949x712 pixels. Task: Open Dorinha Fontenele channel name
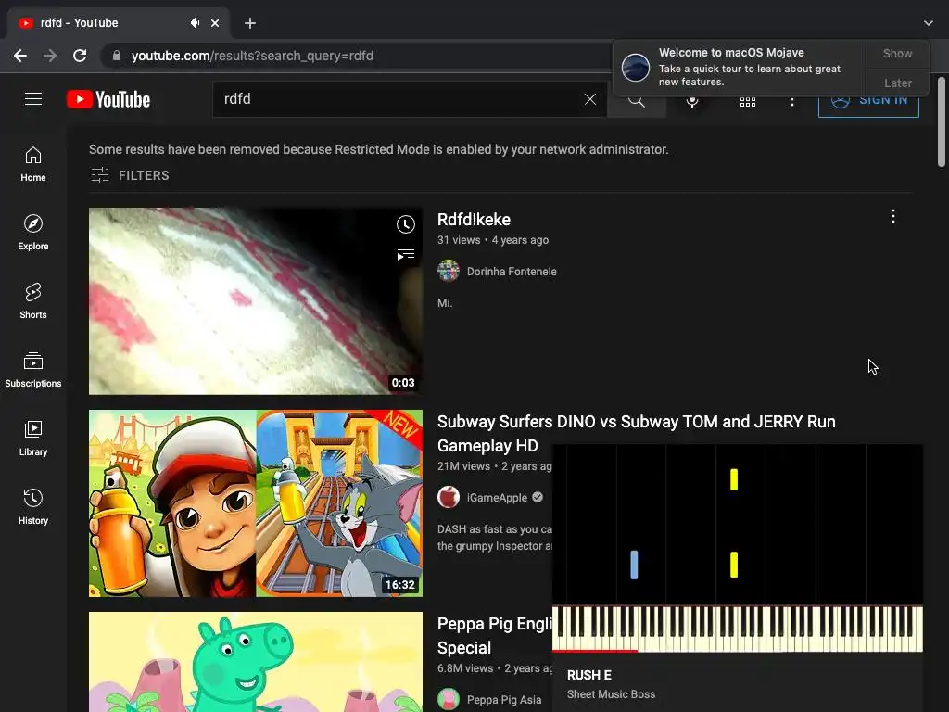coord(512,272)
